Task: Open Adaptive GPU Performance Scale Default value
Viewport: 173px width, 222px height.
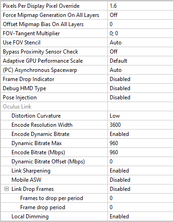Action: click(x=140, y=61)
